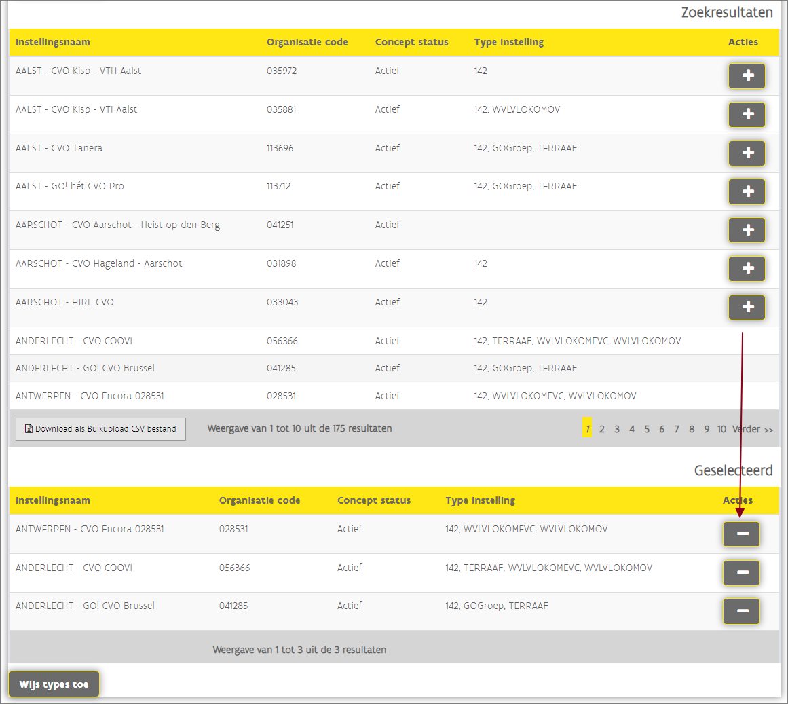Add AARSCHOT - CVO Aarschot - Heist-op-den-Berg

pyautogui.click(x=747, y=230)
